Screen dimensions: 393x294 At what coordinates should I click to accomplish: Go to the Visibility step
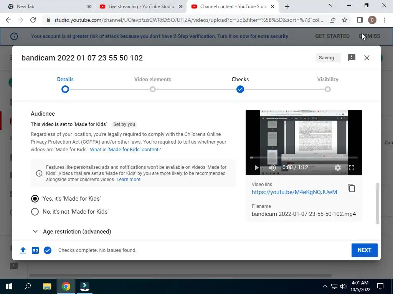(328, 85)
